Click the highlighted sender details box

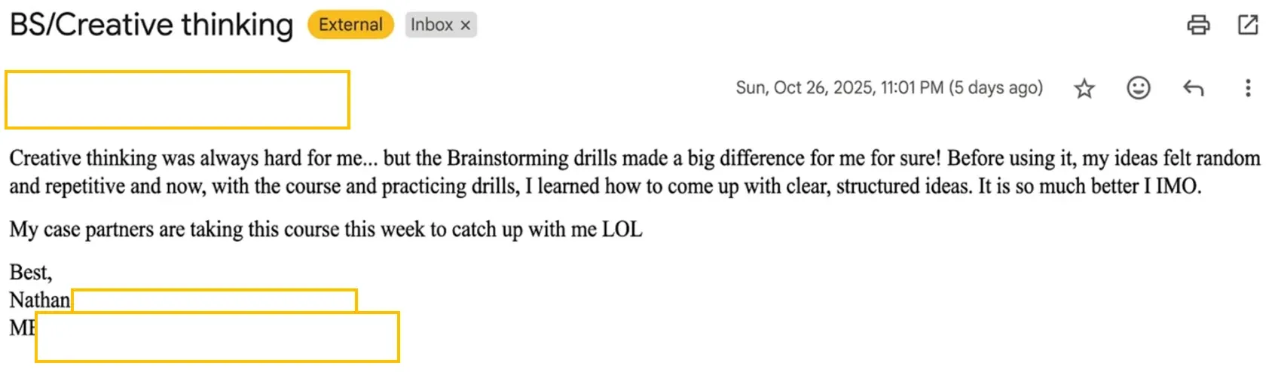177,99
